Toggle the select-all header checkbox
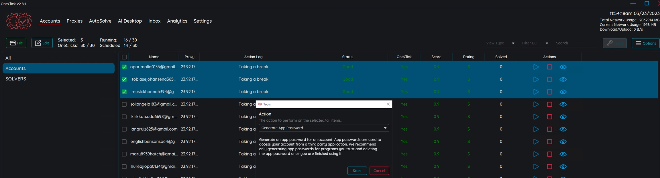This screenshot has height=178, width=660. 124,57
